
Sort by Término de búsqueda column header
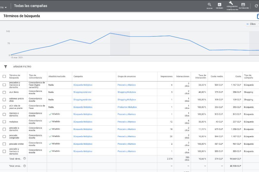[x=15, y=77]
